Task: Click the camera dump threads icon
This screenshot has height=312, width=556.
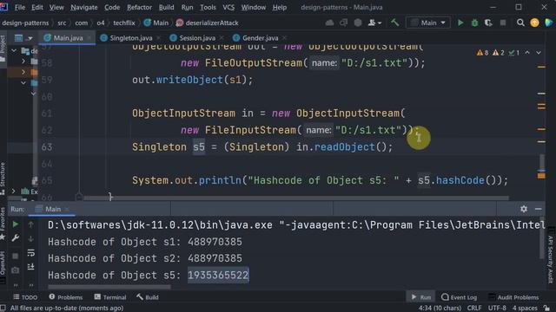Action: coord(16,270)
